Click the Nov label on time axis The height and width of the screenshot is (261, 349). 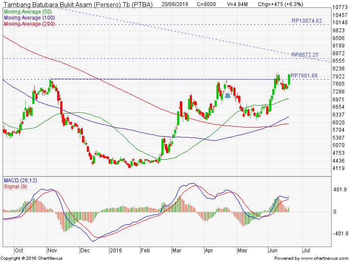point(52,251)
